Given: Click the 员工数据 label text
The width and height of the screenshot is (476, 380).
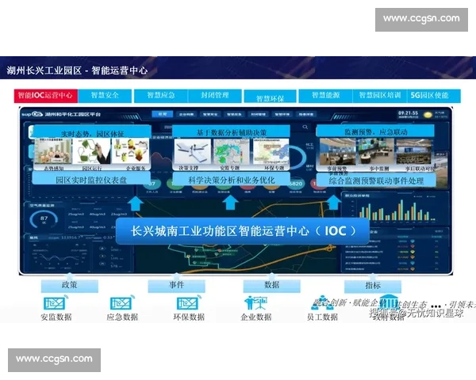Looking at the screenshot, I should 322,317.
